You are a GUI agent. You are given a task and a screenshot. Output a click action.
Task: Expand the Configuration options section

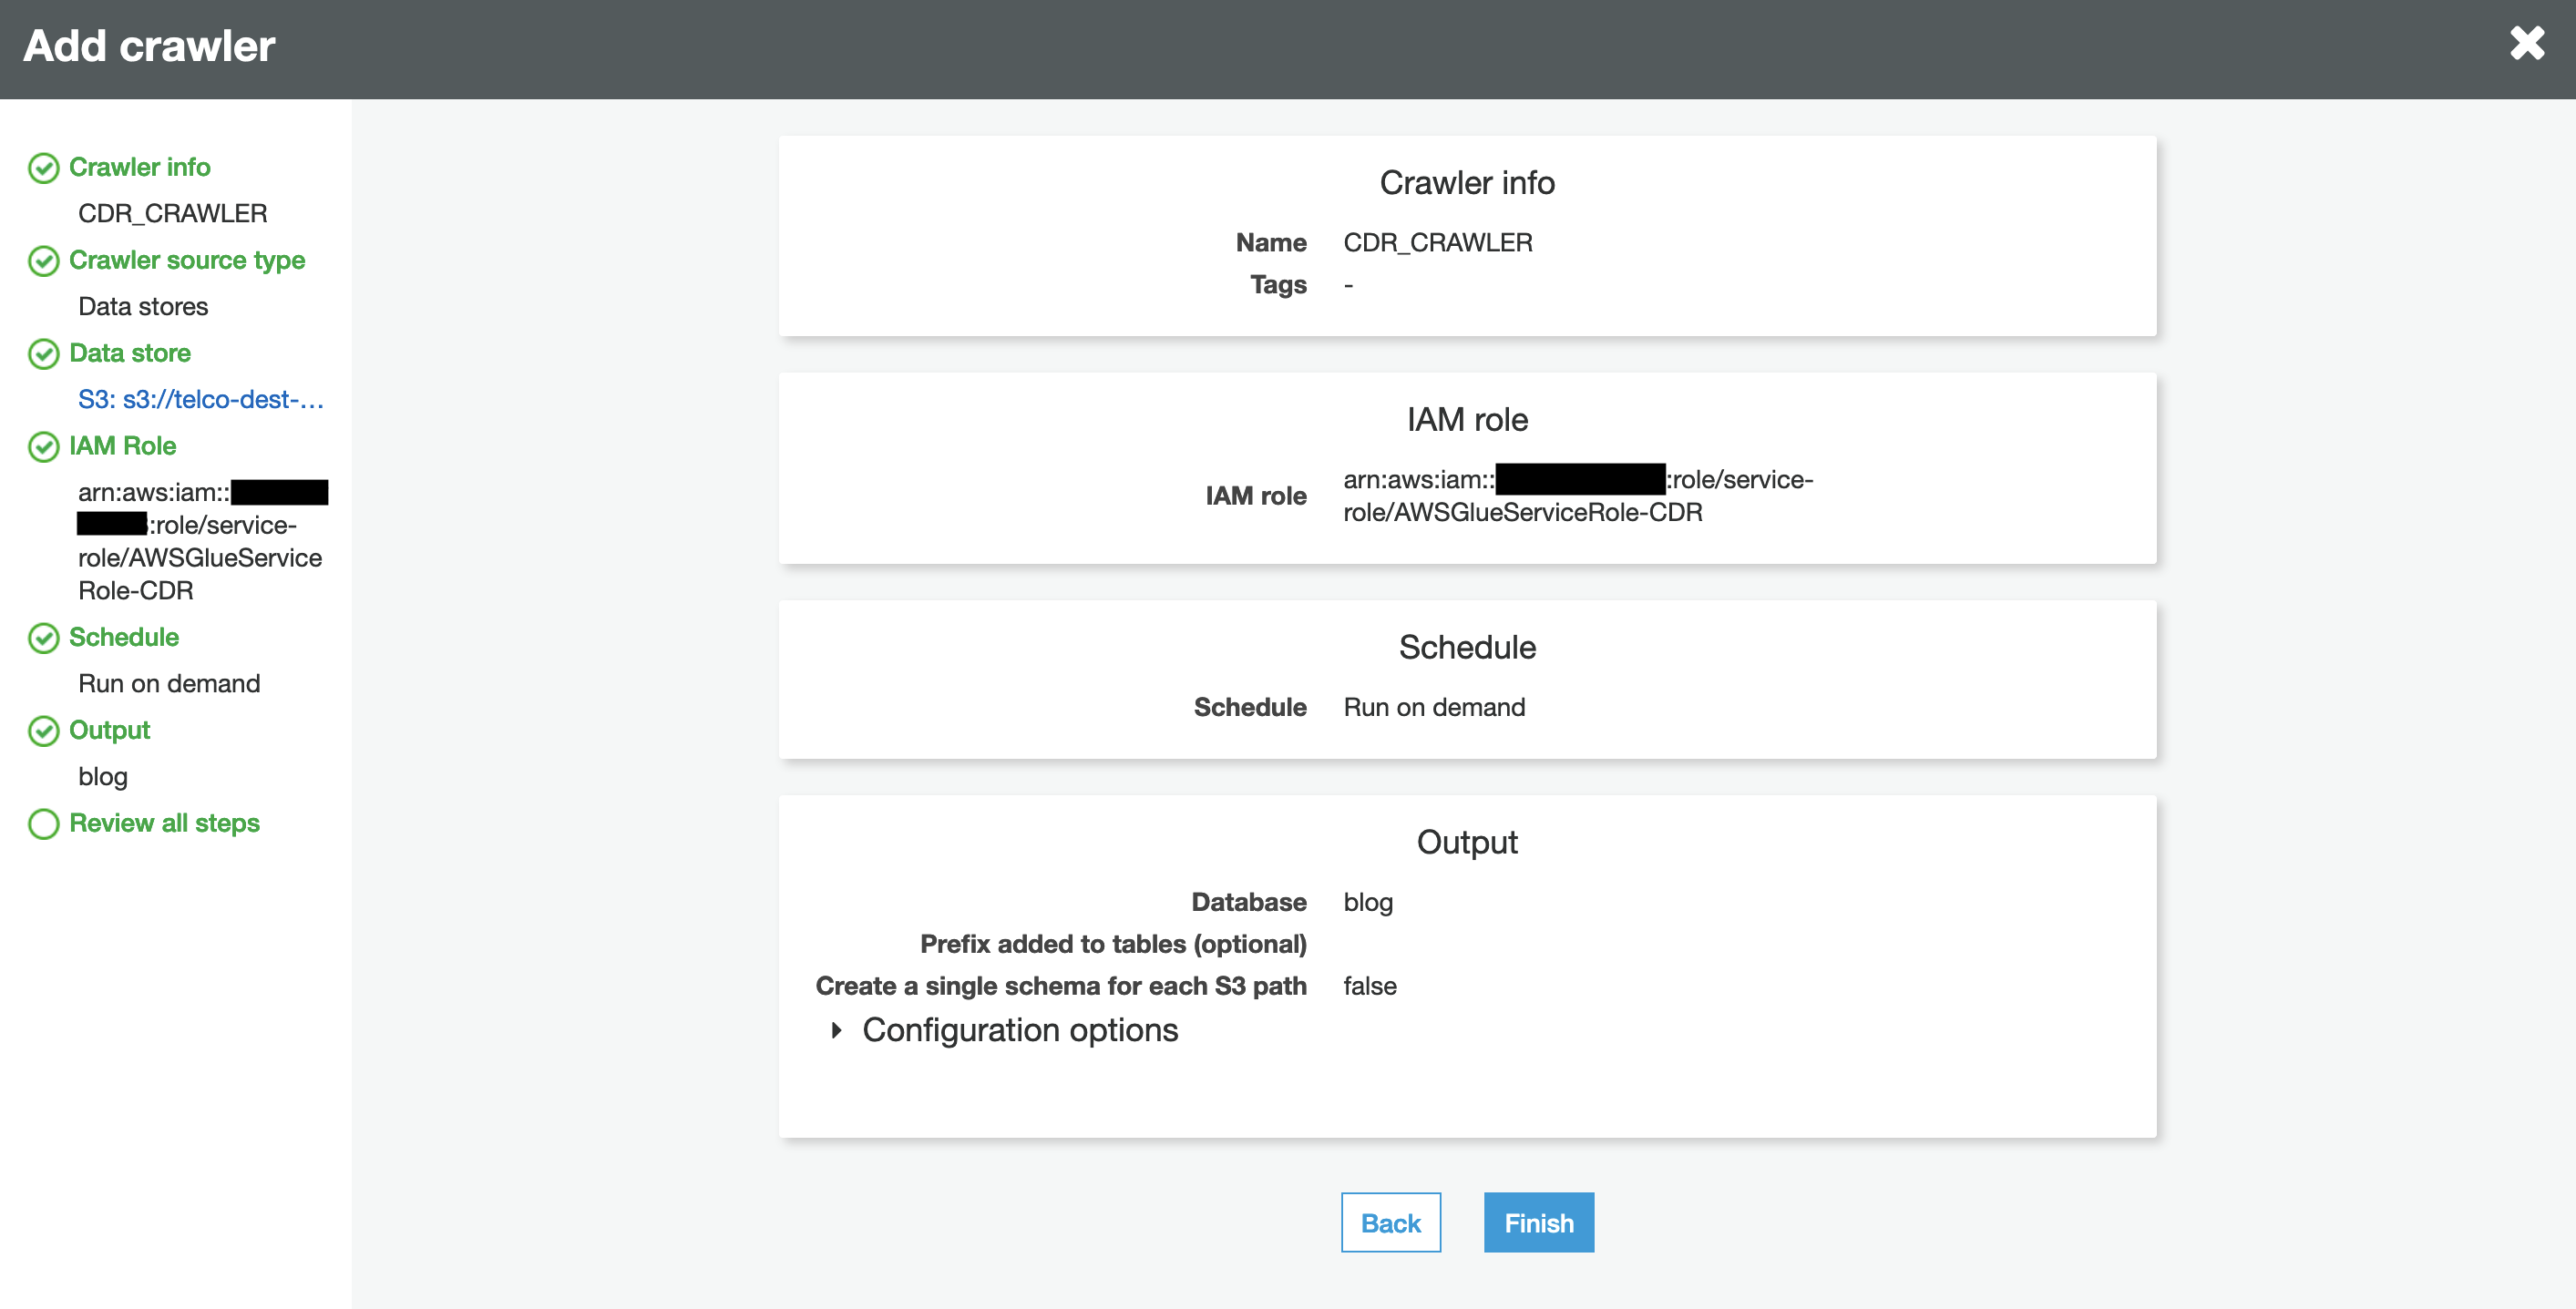1005,1029
